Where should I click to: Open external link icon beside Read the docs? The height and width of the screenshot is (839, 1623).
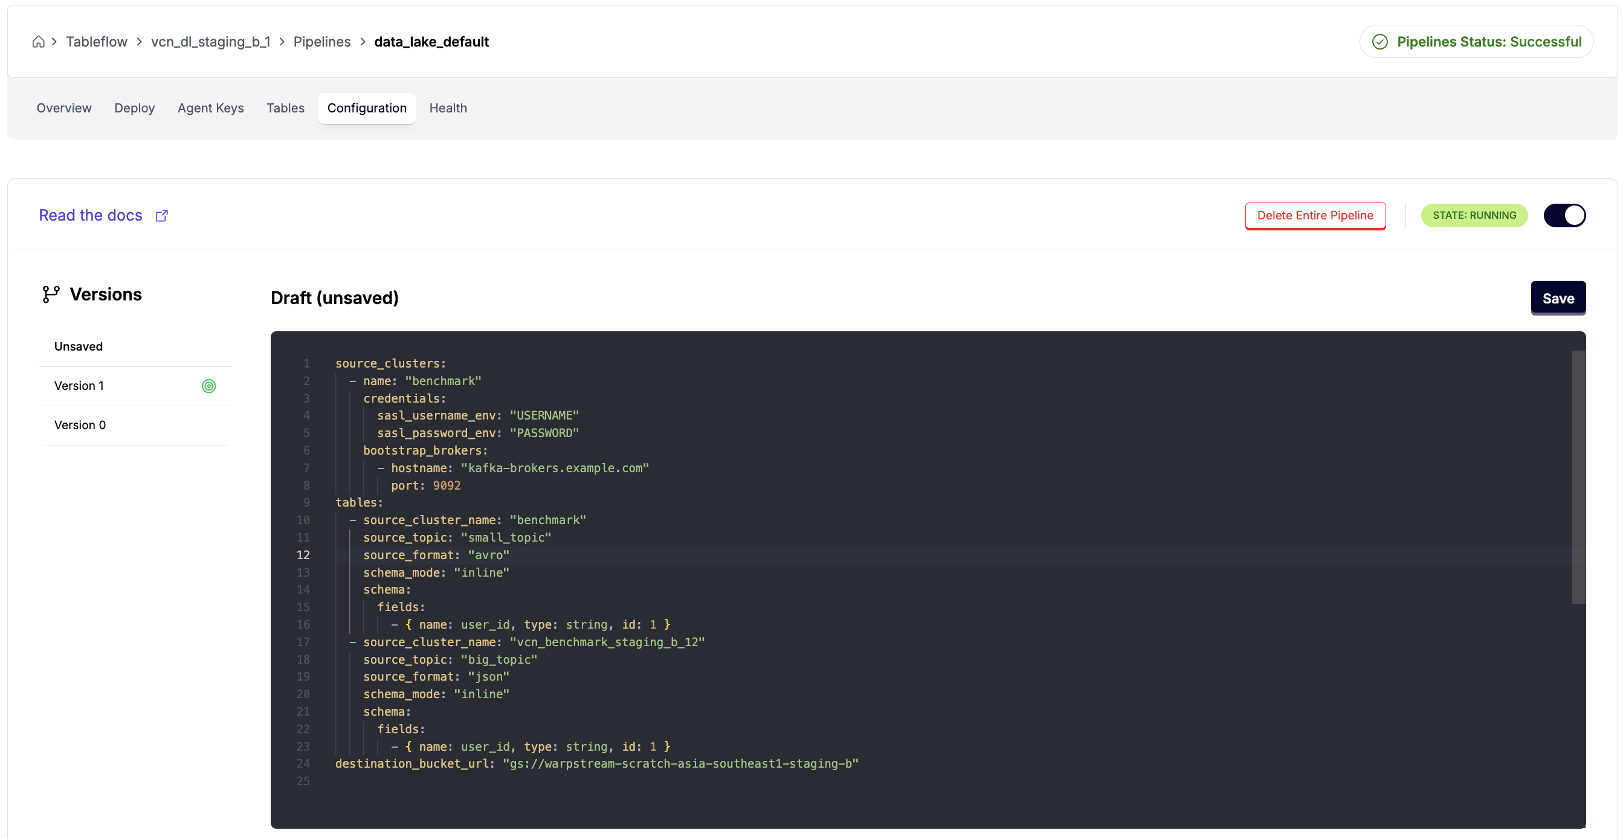[162, 216]
